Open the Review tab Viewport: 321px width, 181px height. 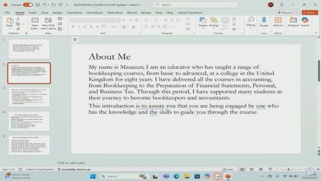click(146, 13)
